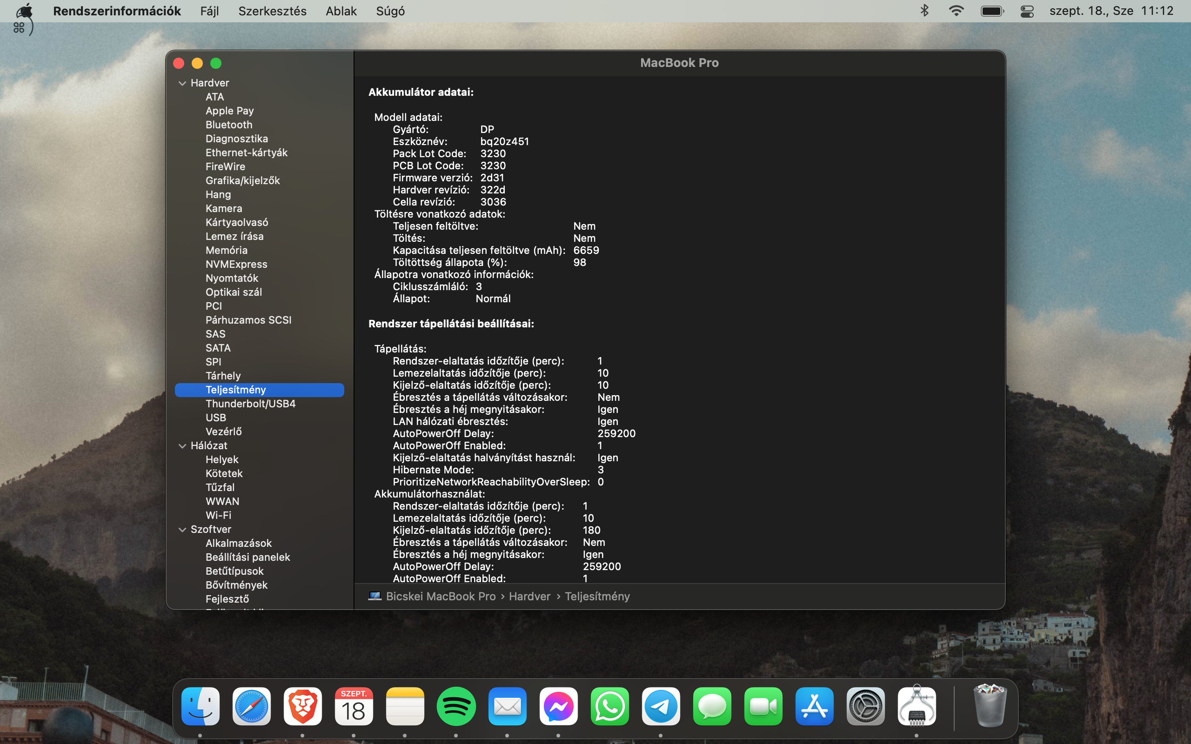Viewport: 1191px width, 744px height.
Task: Select FireWire in the sidebar
Action: click(x=225, y=167)
